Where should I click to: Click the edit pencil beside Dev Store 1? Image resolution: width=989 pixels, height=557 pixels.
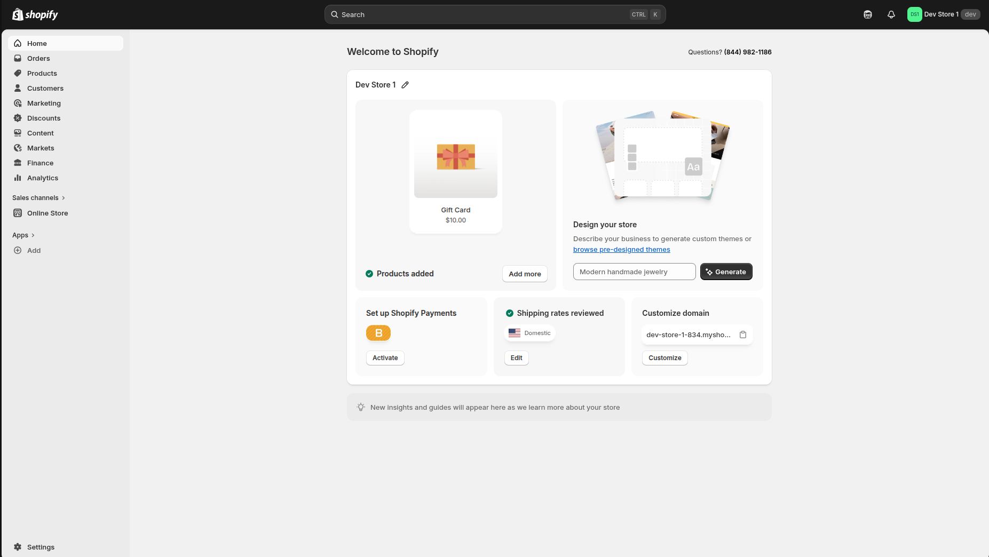click(405, 85)
